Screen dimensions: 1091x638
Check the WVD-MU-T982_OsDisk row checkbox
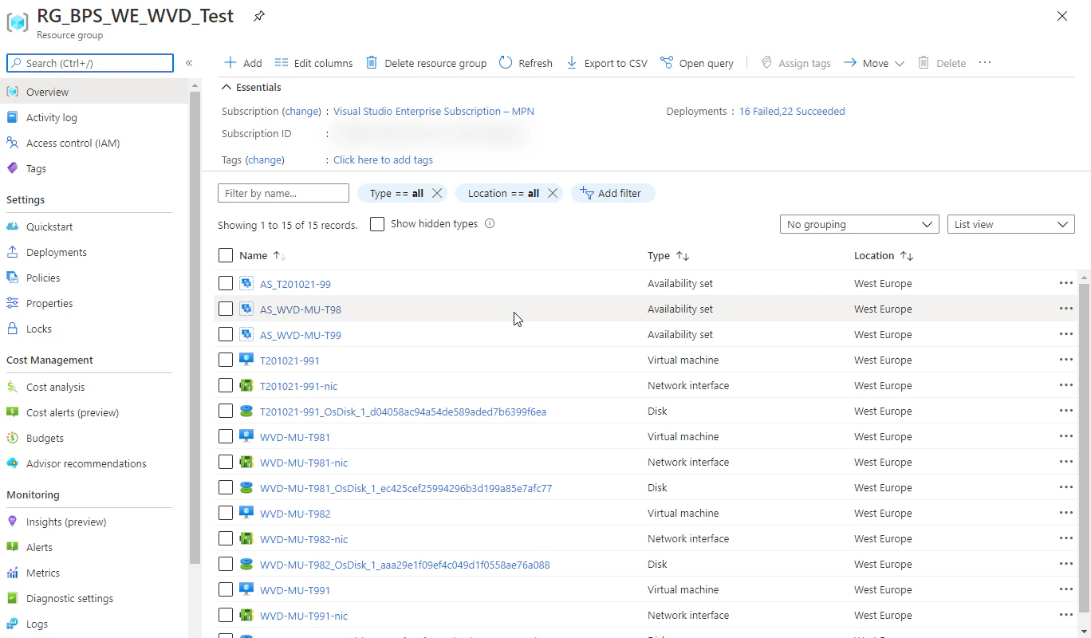226,564
